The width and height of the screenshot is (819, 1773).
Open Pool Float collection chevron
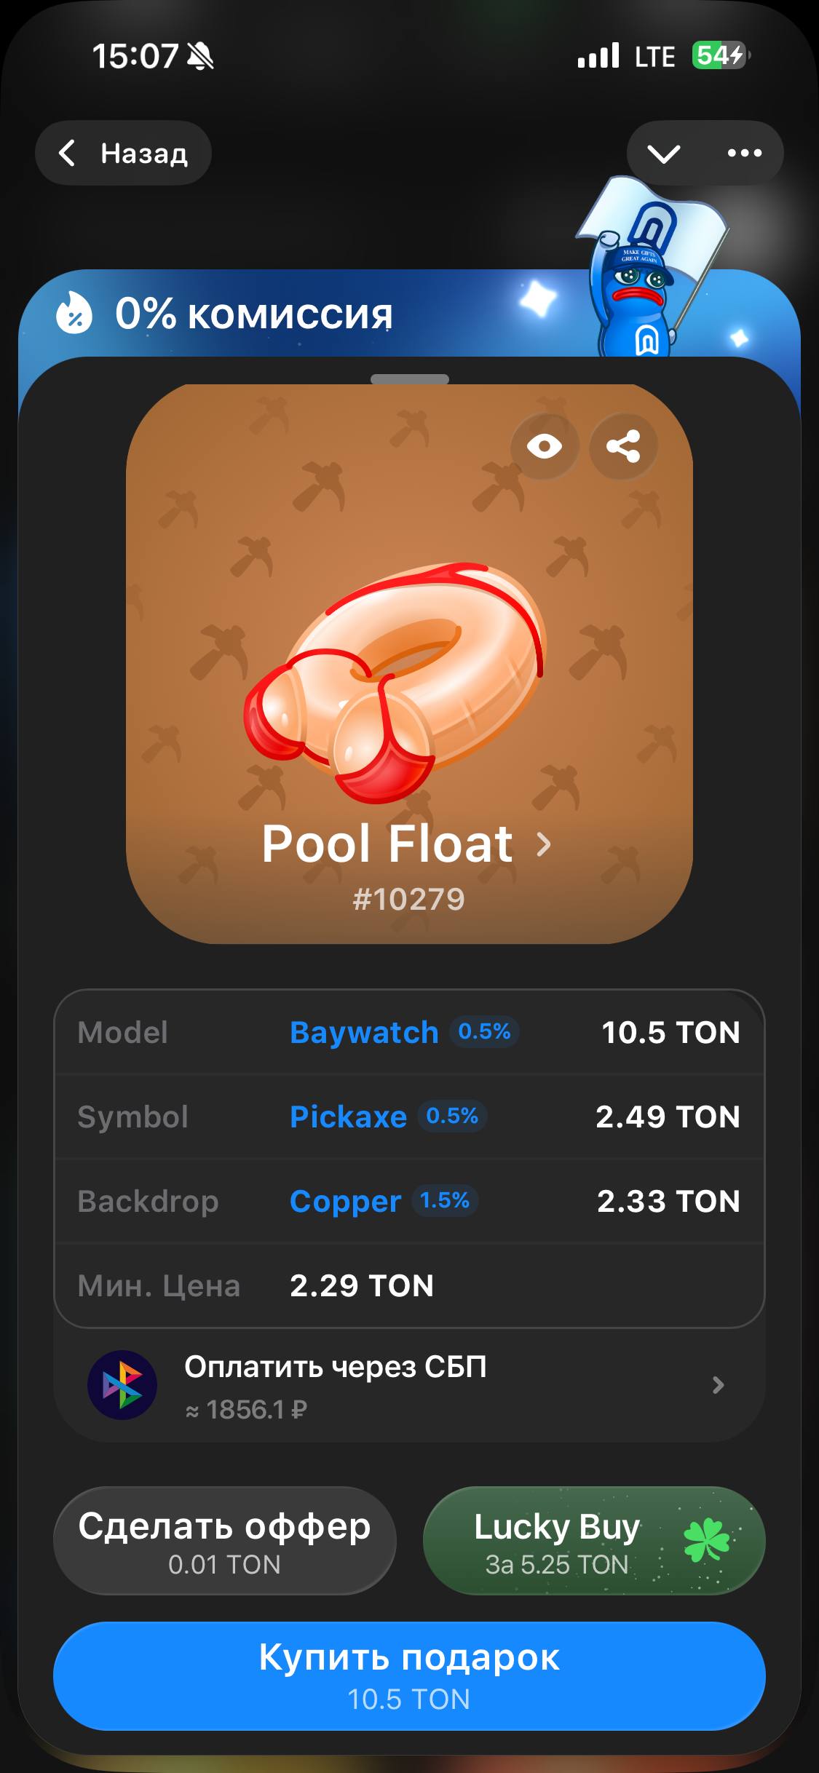click(543, 844)
